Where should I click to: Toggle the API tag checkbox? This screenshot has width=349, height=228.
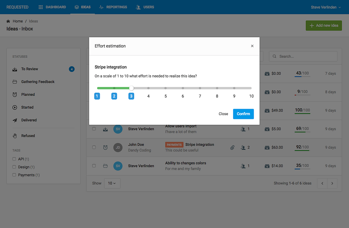pos(14,159)
